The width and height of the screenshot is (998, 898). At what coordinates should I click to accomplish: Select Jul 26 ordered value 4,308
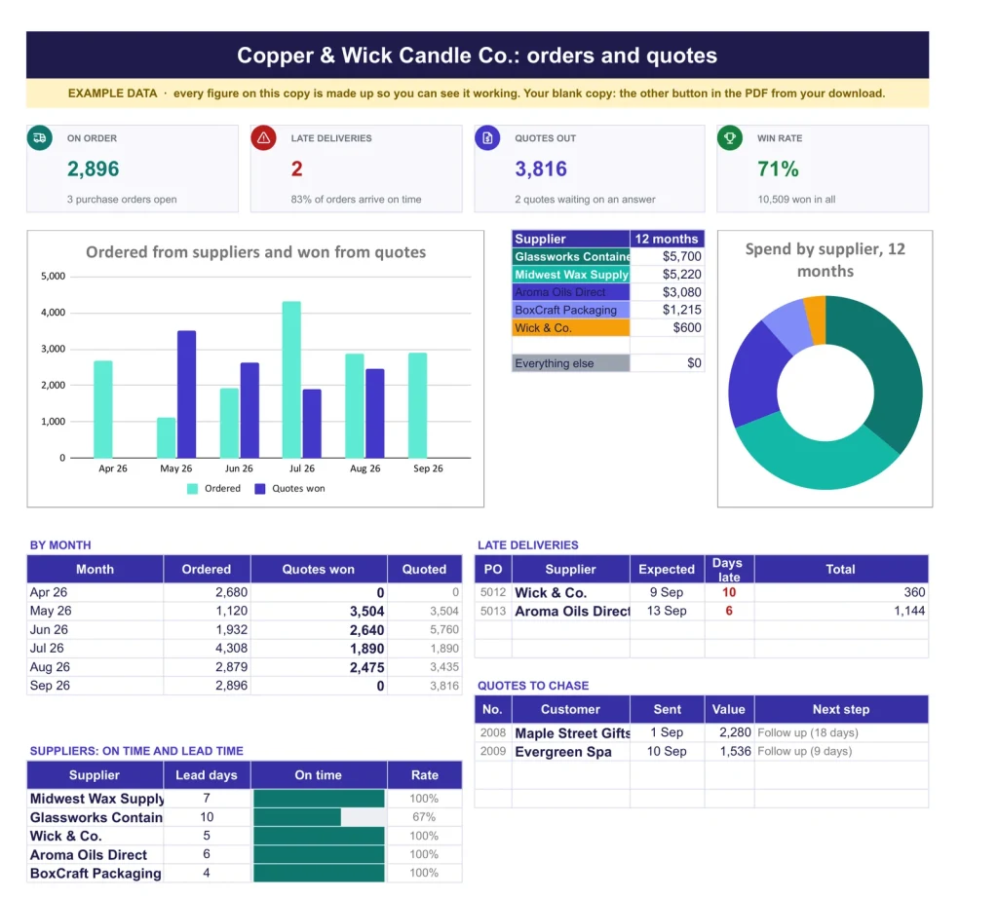point(231,648)
